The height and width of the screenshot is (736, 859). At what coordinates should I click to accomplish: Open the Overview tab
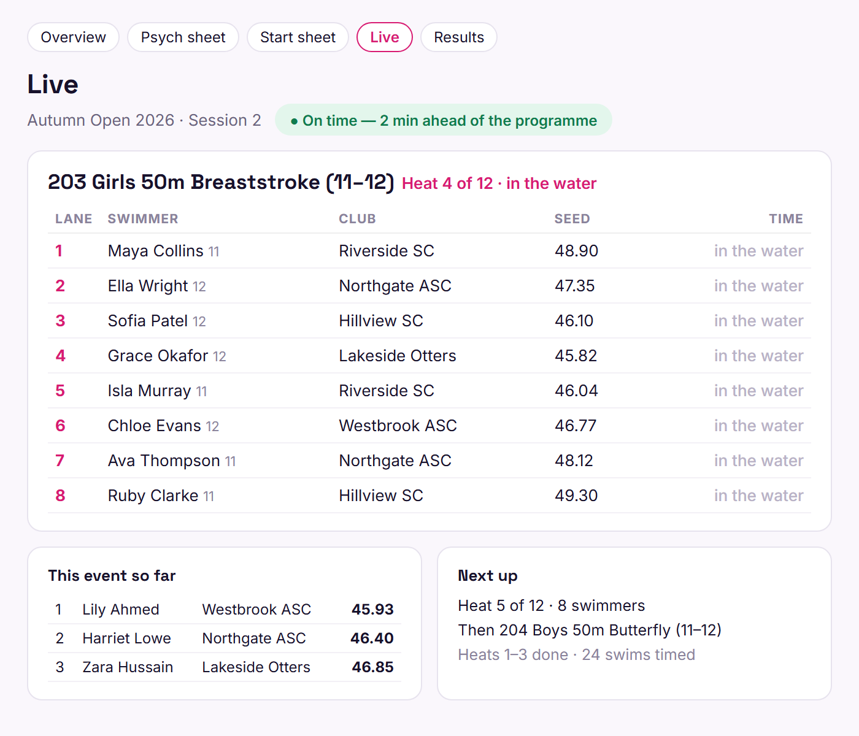tap(73, 37)
